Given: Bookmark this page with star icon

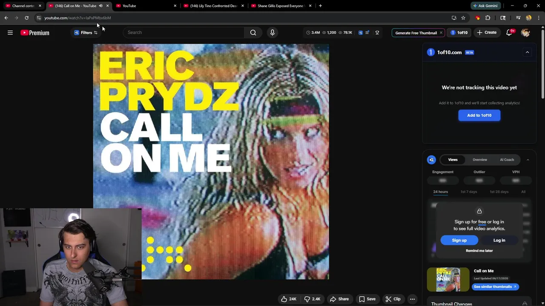Looking at the screenshot, I should point(463,18).
